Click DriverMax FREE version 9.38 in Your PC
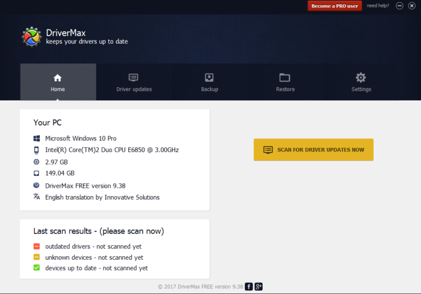Screen dimensions: 421x294 click(85, 186)
